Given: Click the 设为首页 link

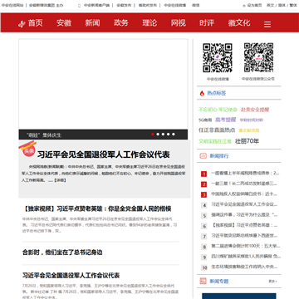Looking at the screenshot, I should tap(254, 5).
